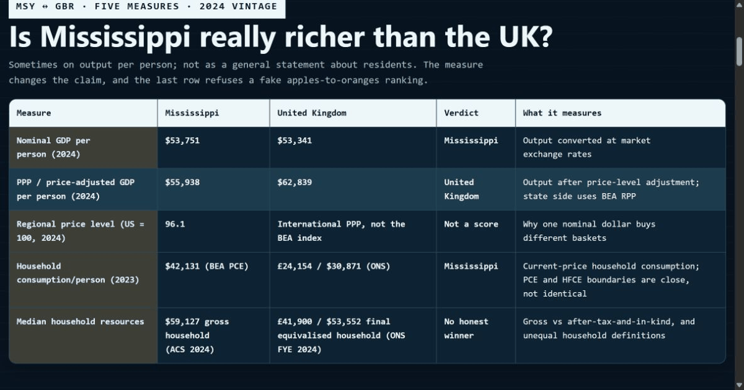
Task: Click the Household consumption/person row label
Action: [84, 280]
